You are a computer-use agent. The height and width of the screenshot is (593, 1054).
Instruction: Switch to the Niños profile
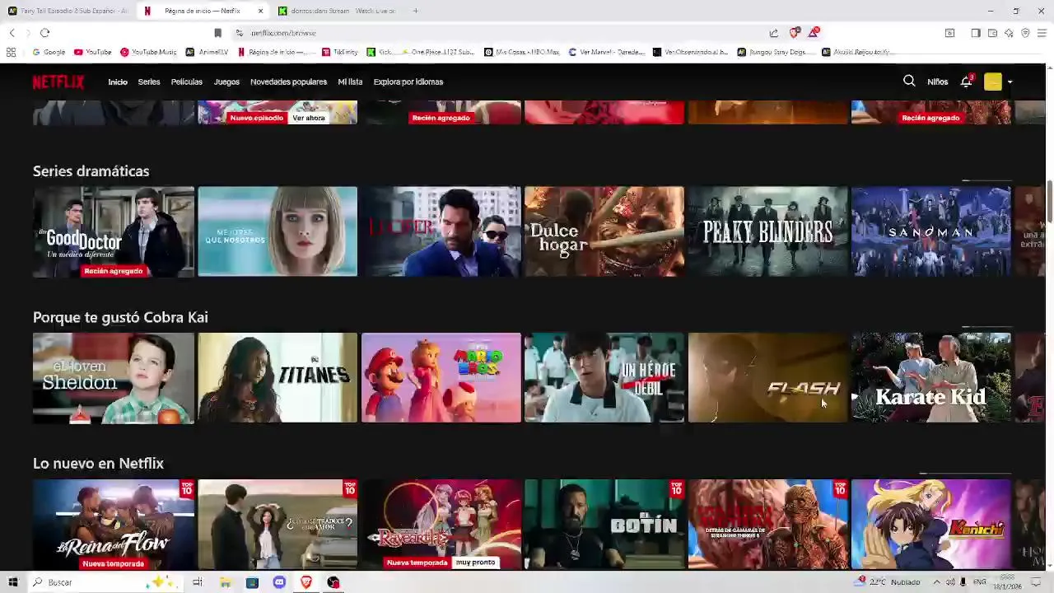coord(937,82)
